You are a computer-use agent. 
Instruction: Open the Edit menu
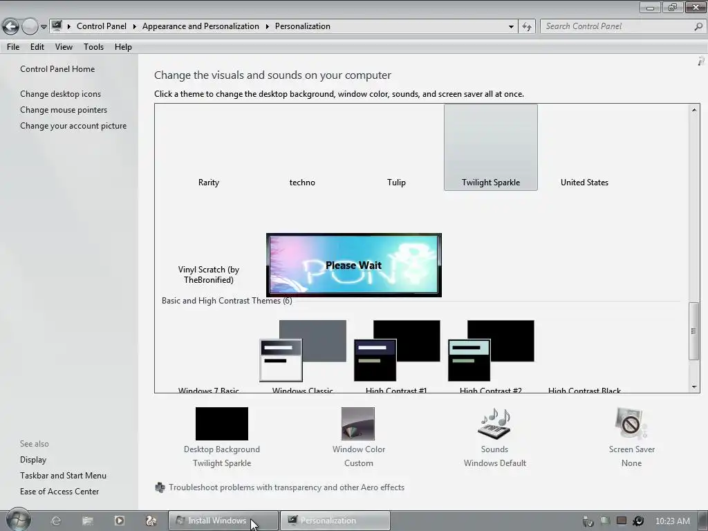37,47
